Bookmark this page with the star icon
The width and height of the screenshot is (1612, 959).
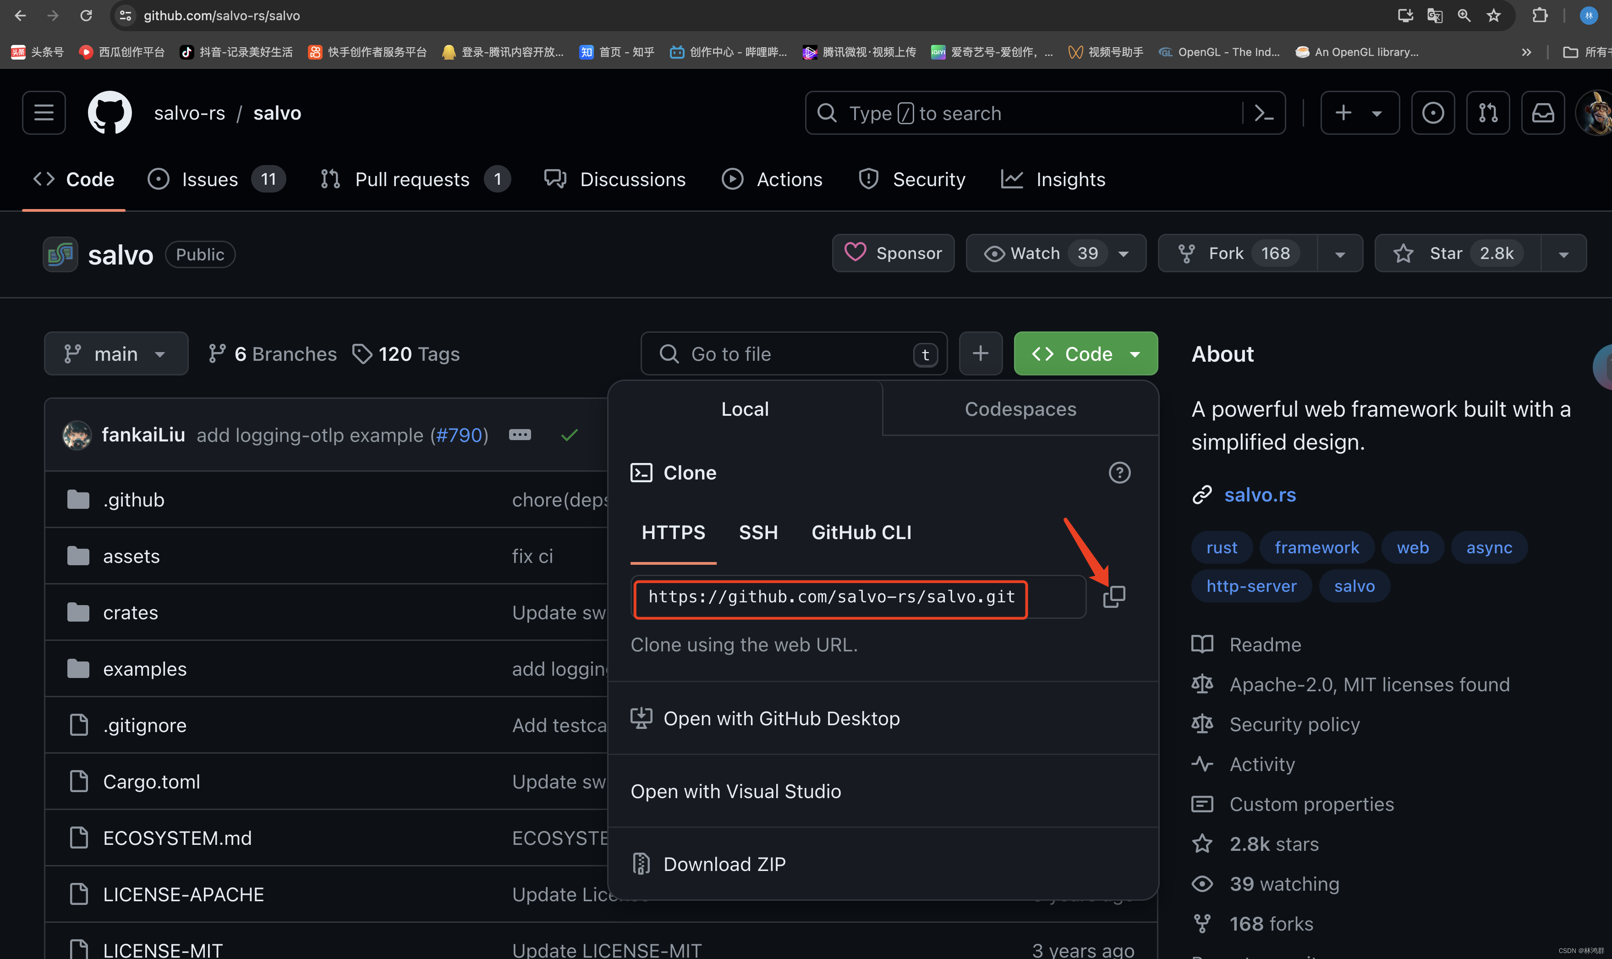click(x=1493, y=16)
